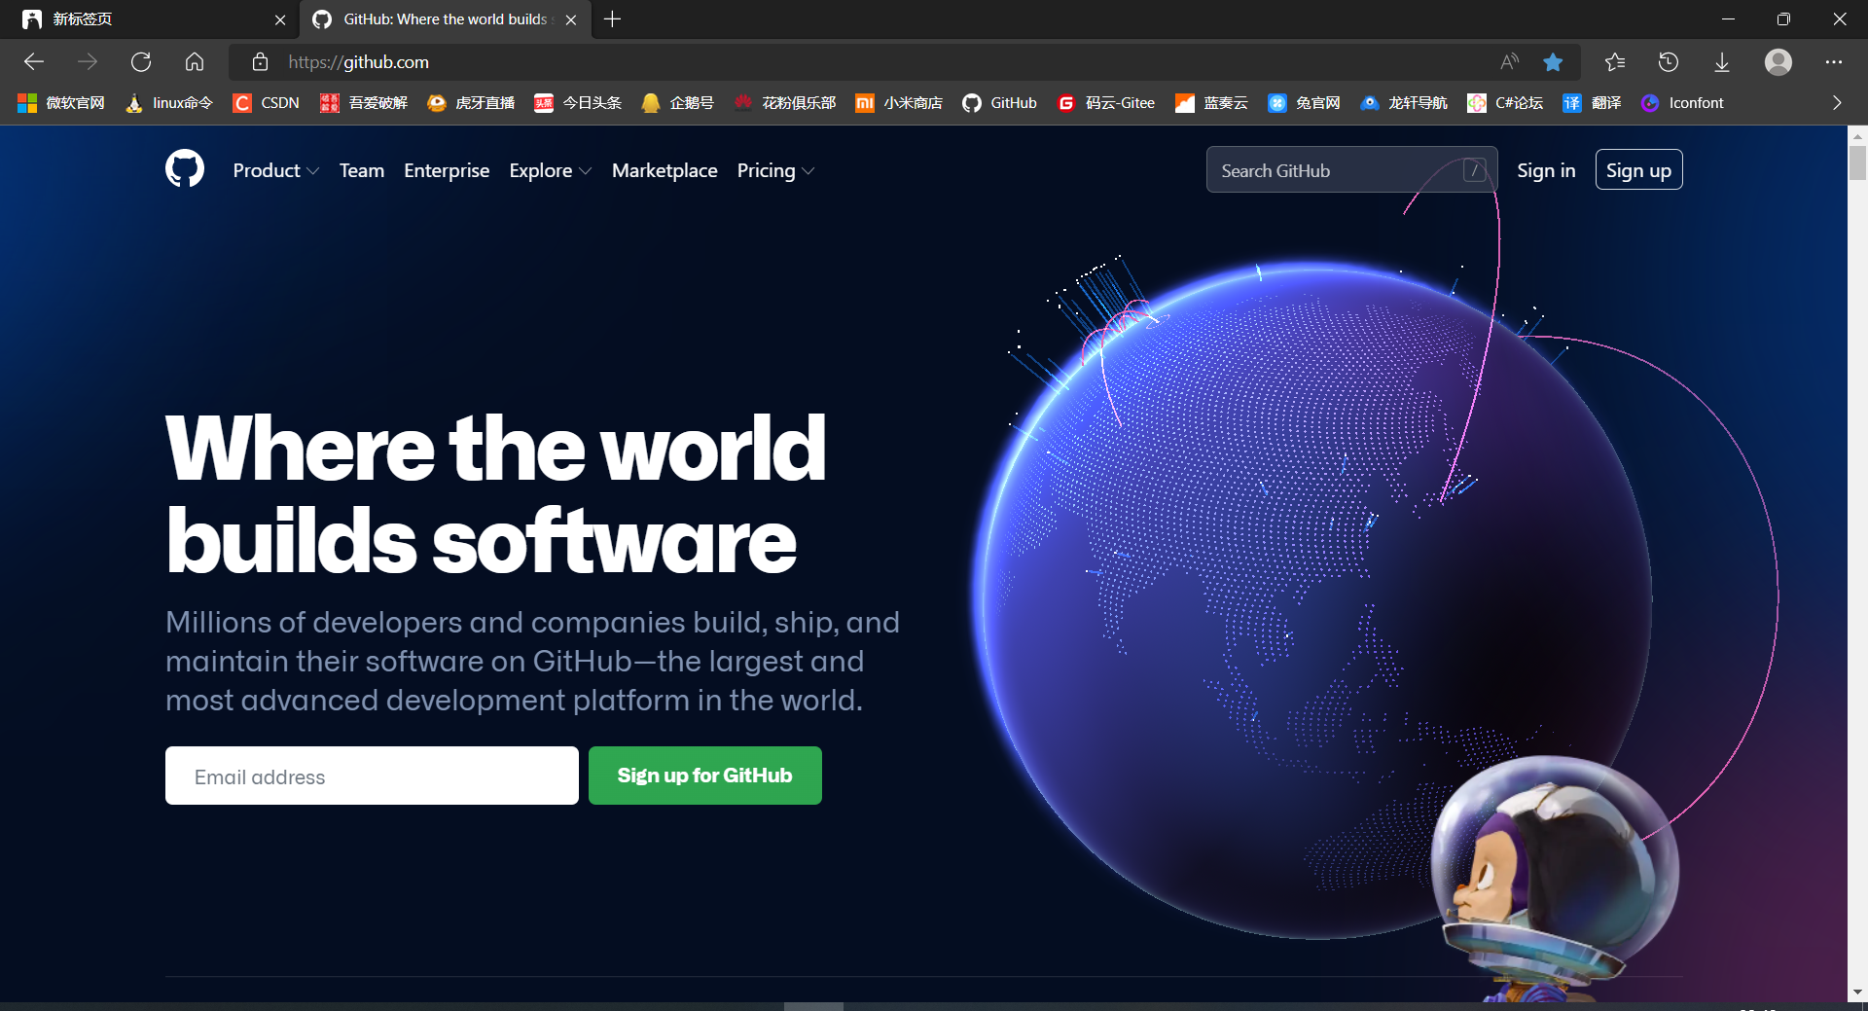Image resolution: width=1868 pixels, height=1011 pixels.
Task: Open the 吾爱破解 bookmark
Action: (x=364, y=103)
